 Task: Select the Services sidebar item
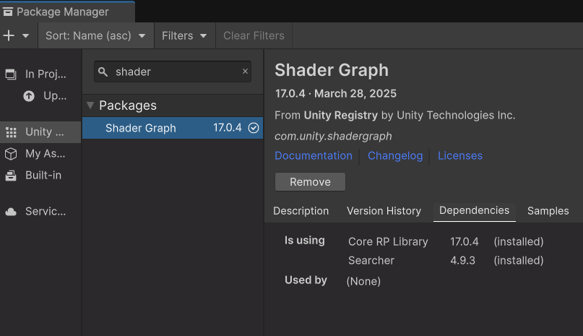(x=40, y=211)
